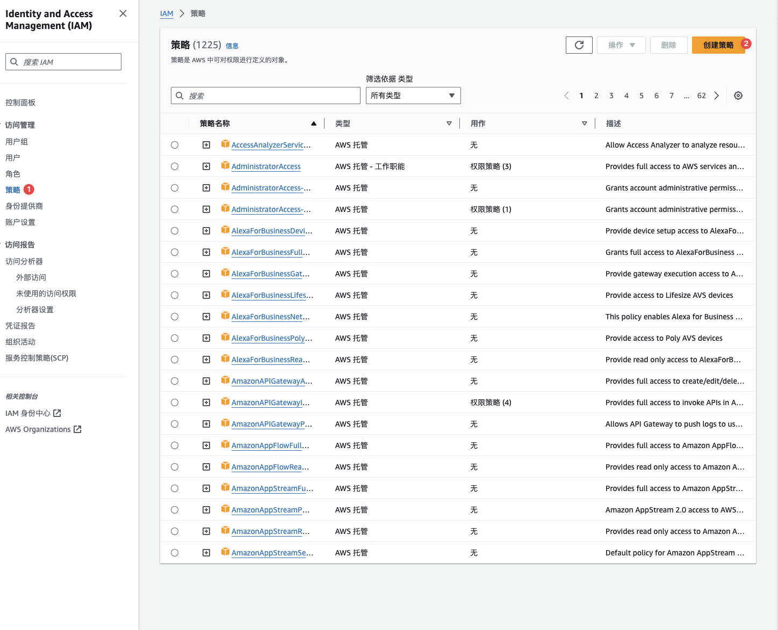Expand the AlexaForBusinessGat… policy row

click(206, 274)
